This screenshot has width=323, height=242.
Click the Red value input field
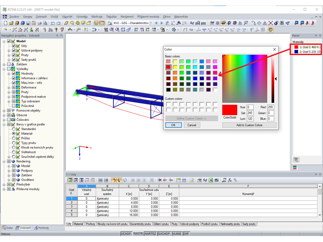point(271,107)
